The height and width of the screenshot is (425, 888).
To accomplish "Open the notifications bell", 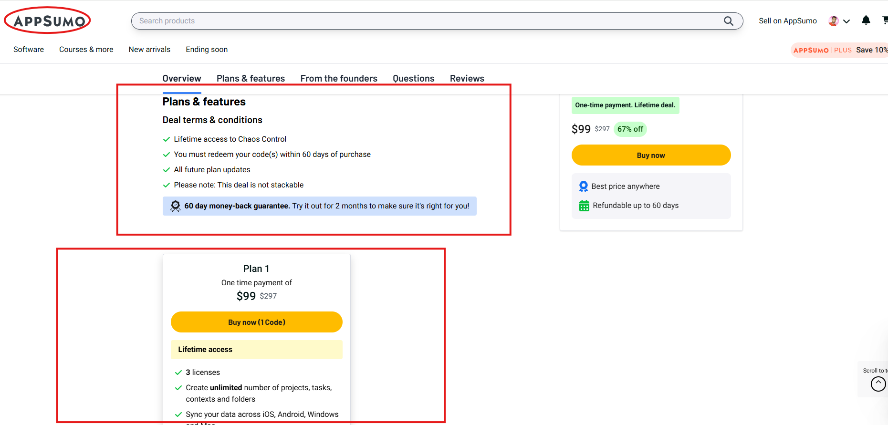I will click(866, 21).
